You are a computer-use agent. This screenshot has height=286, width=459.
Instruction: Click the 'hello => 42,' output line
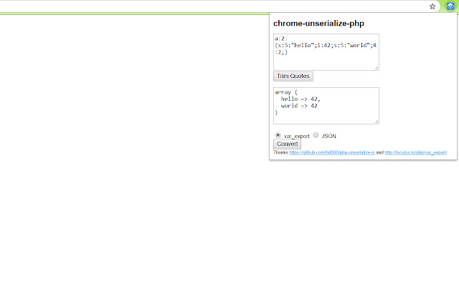point(301,99)
